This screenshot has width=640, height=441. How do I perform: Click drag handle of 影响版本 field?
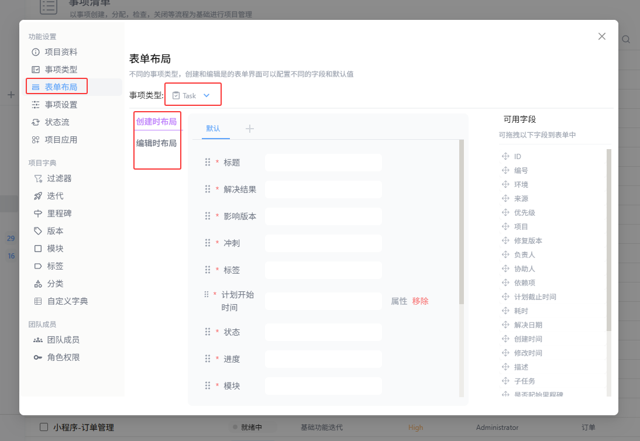click(208, 216)
